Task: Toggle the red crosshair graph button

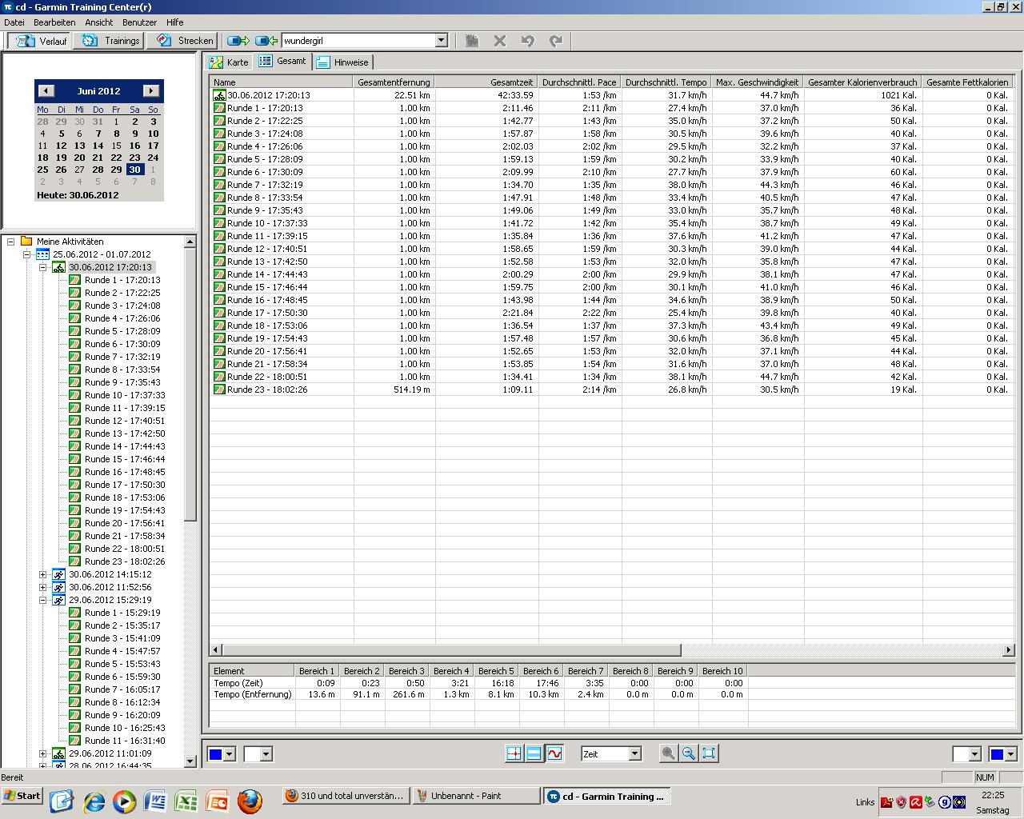Action: (514, 753)
